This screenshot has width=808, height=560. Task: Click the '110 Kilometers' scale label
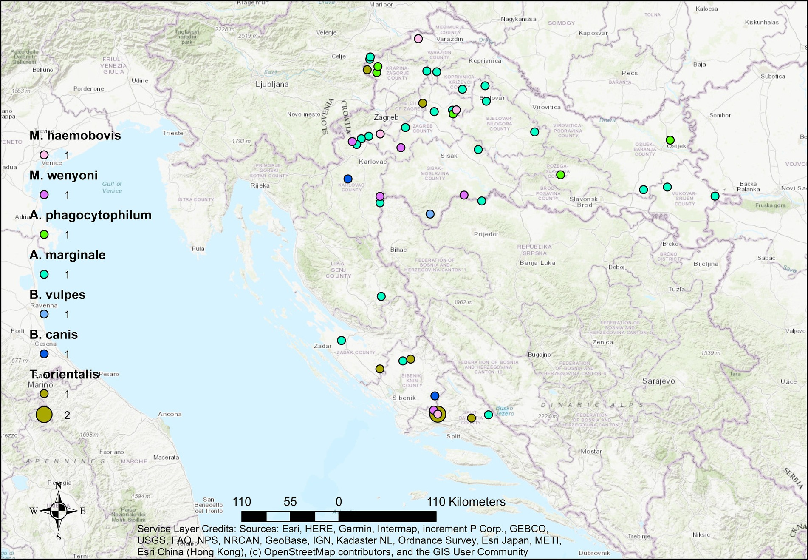tap(466, 502)
